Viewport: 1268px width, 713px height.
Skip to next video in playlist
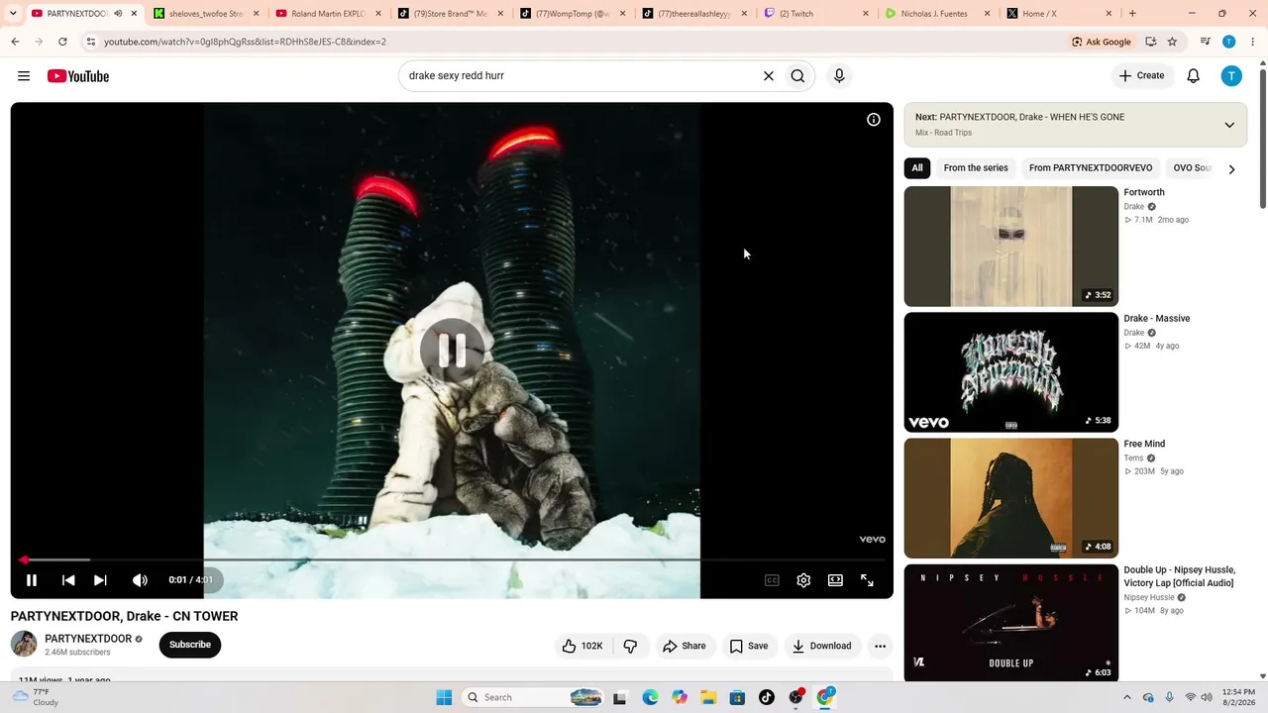(100, 580)
